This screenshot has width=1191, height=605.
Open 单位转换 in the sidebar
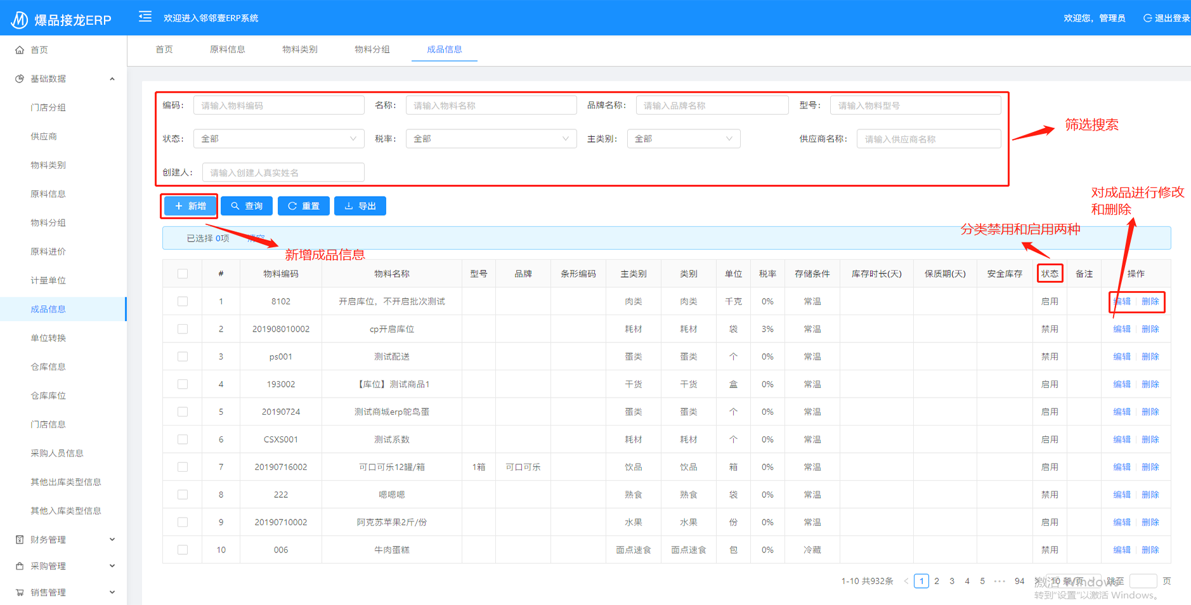(x=48, y=338)
